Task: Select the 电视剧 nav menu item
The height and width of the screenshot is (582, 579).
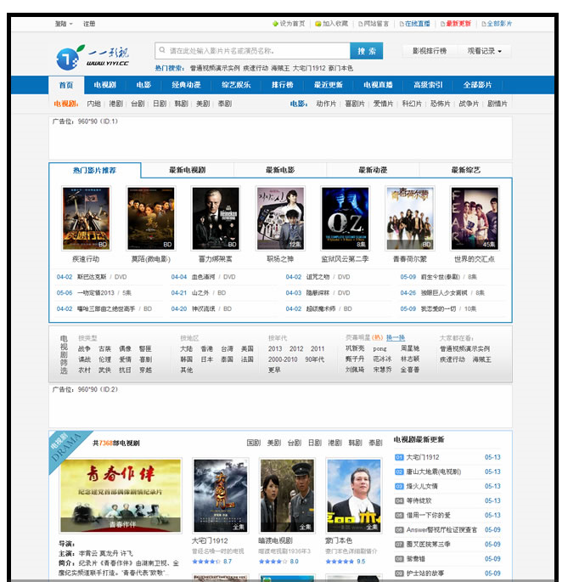Action: point(105,85)
